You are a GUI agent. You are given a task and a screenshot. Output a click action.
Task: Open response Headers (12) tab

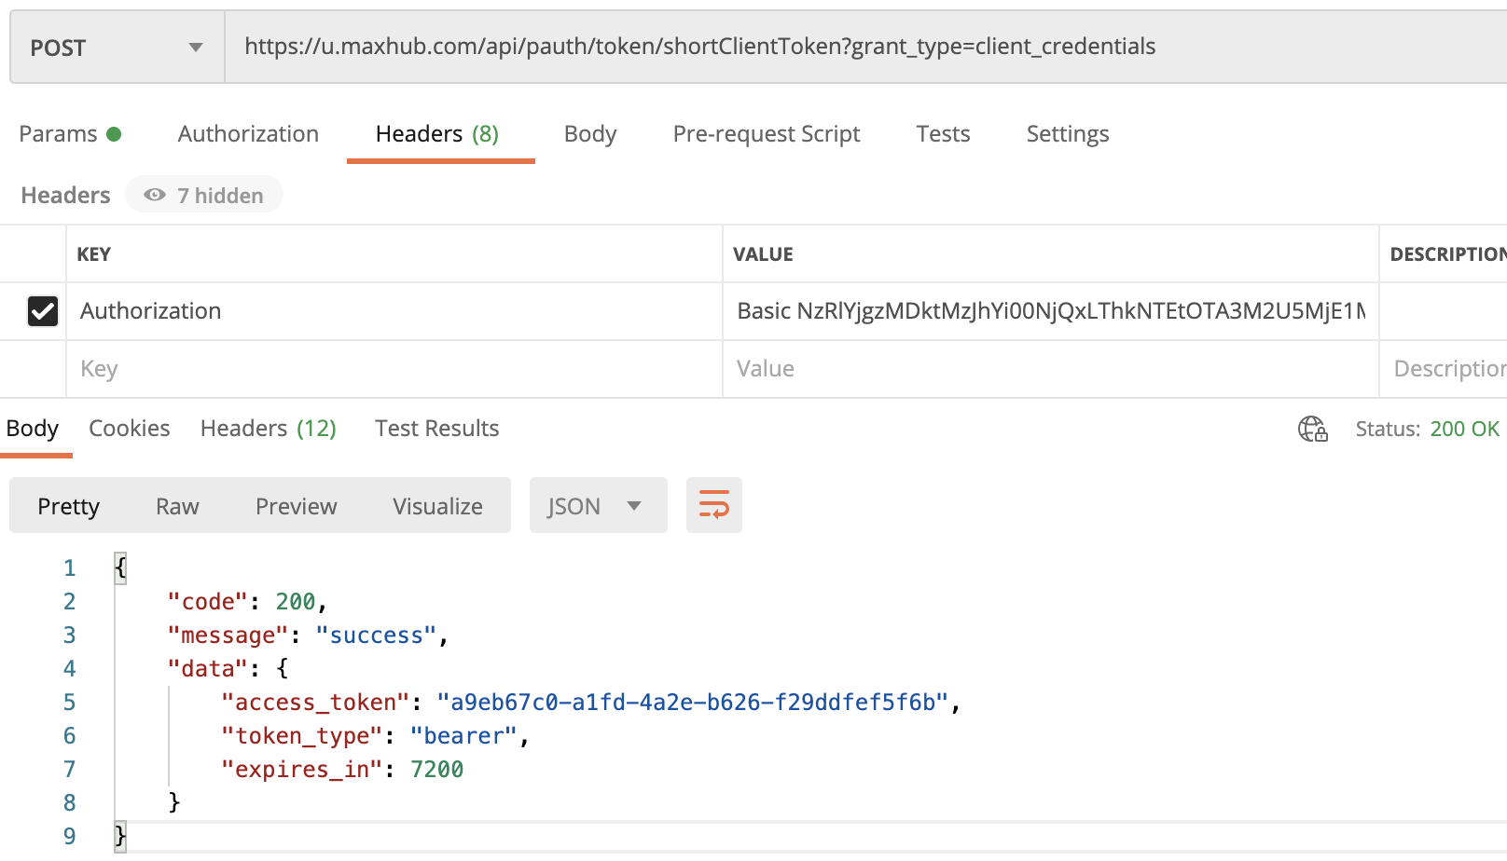(268, 429)
